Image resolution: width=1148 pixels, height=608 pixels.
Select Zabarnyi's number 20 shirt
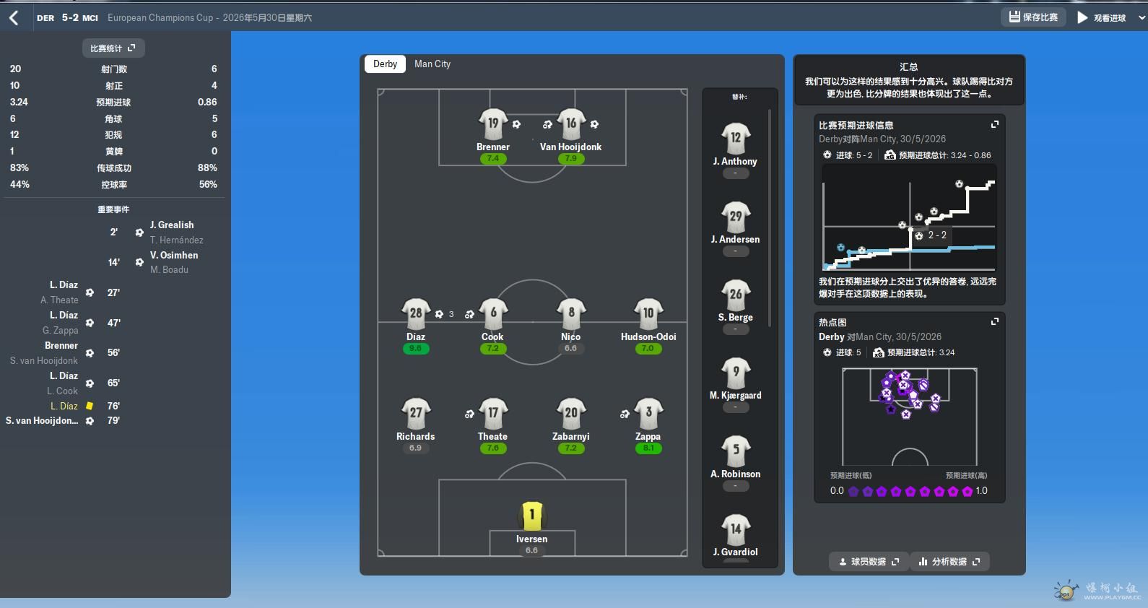pos(571,413)
